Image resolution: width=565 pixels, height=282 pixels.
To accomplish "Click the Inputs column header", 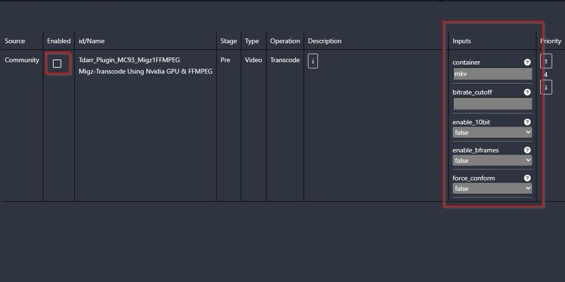I will tap(461, 41).
